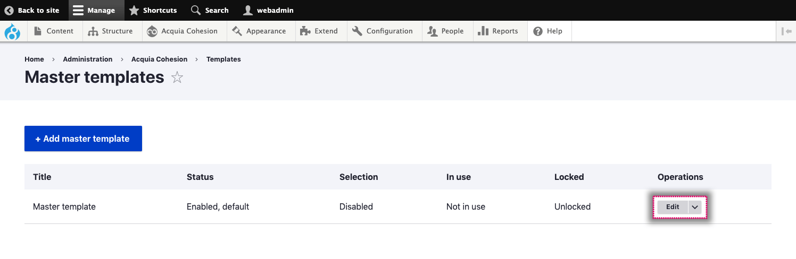796x259 pixels.
Task: Click the Unlocked cell
Action: tap(573, 206)
